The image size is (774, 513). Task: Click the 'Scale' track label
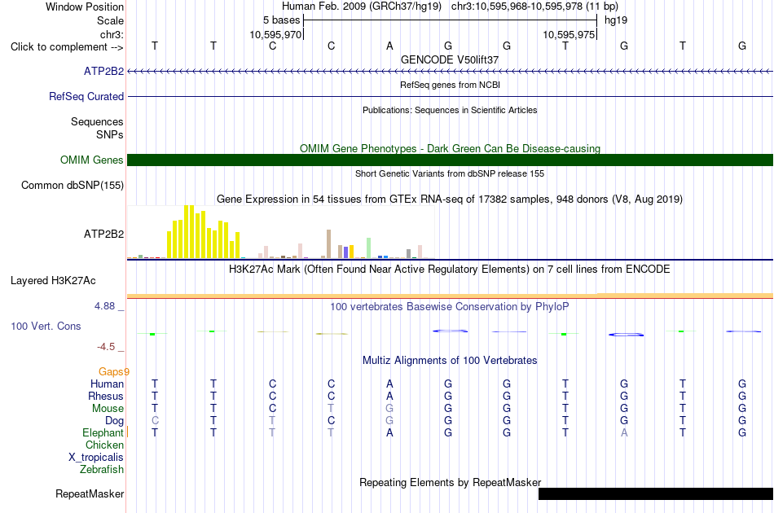click(110, 20)
